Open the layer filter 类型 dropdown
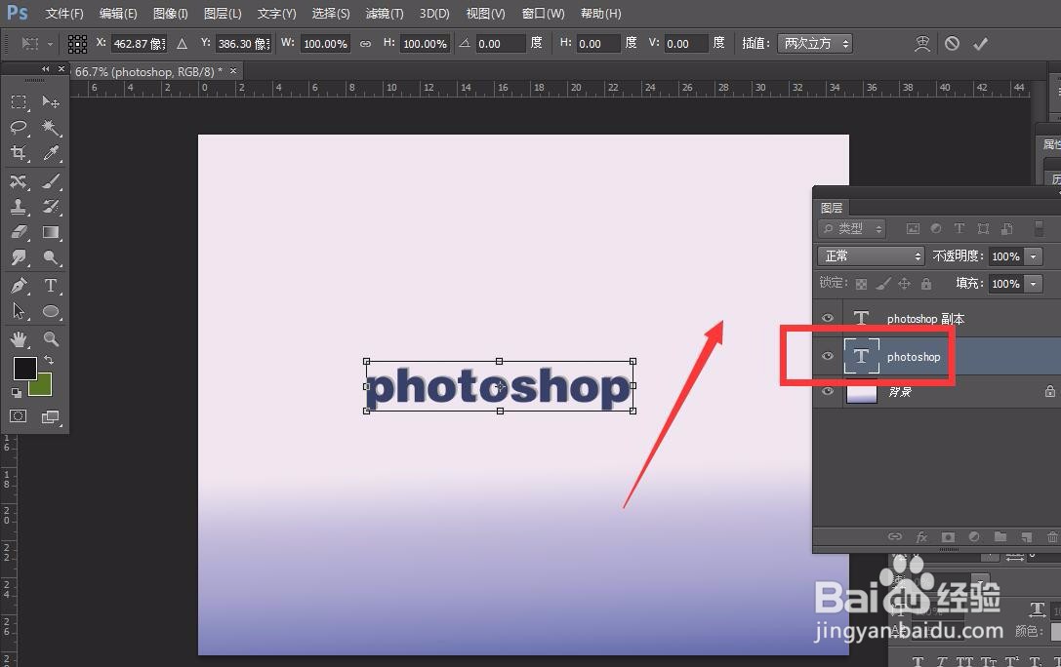Screen dimensions: 1061x667 852,229
